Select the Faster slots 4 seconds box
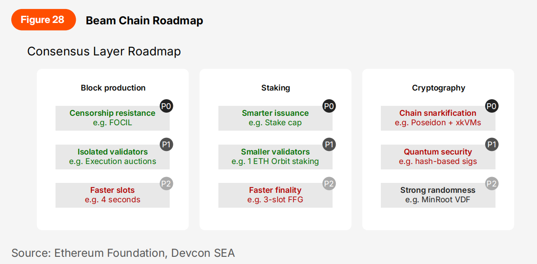 pos(112,195)
